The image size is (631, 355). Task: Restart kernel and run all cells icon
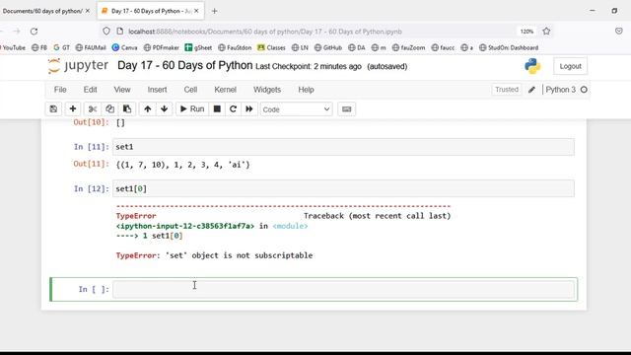click(249, 109)
